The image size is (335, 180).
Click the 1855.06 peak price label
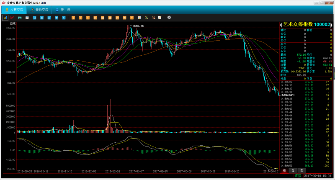138,26
